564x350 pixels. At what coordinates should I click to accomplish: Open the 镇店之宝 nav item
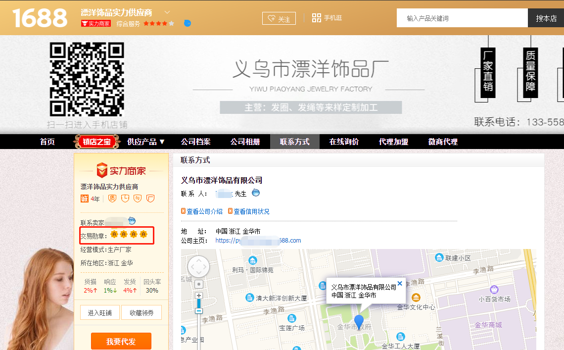click(96, 142)
